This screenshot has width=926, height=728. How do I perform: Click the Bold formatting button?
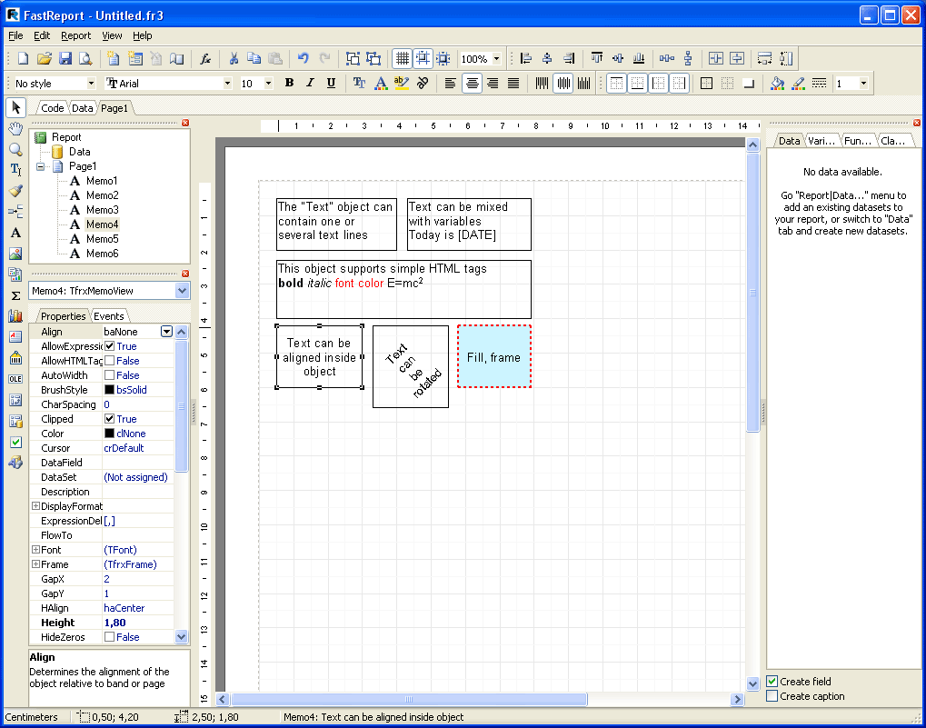tap(289, 84)
